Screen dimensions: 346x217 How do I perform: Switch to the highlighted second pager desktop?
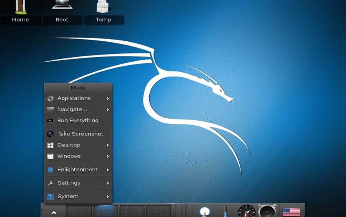point(105,211)
